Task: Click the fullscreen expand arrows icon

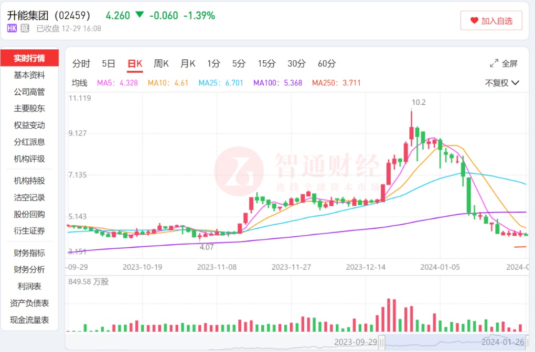Action: coord(494,63)
